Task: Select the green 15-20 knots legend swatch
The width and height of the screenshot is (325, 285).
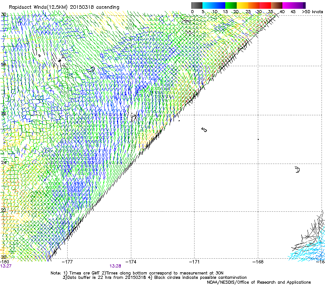Action: pos(231,5)
